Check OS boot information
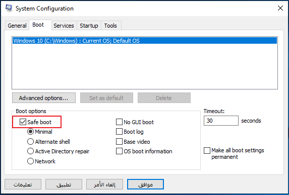The height and width of the screenshot is (195, 289). [119, 151]
